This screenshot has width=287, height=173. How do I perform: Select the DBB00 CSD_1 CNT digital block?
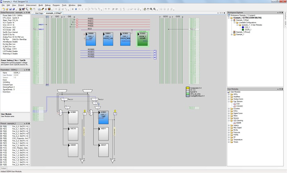pyautogui.click(x=91, y=39)
